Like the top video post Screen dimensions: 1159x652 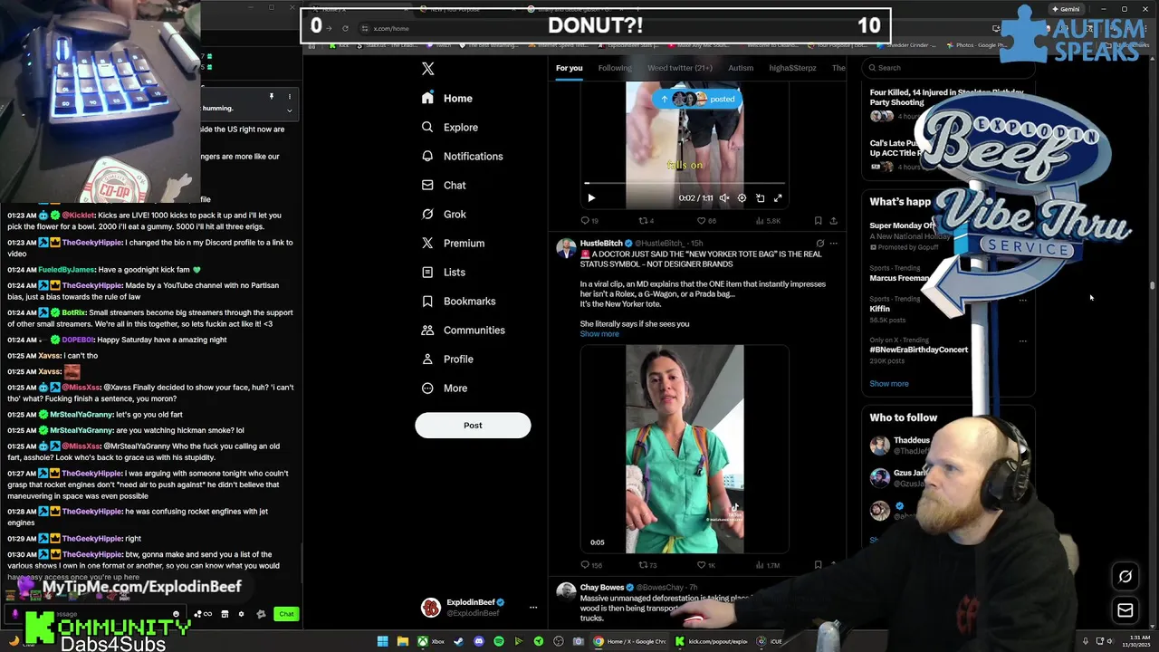[x=706, y=220]
